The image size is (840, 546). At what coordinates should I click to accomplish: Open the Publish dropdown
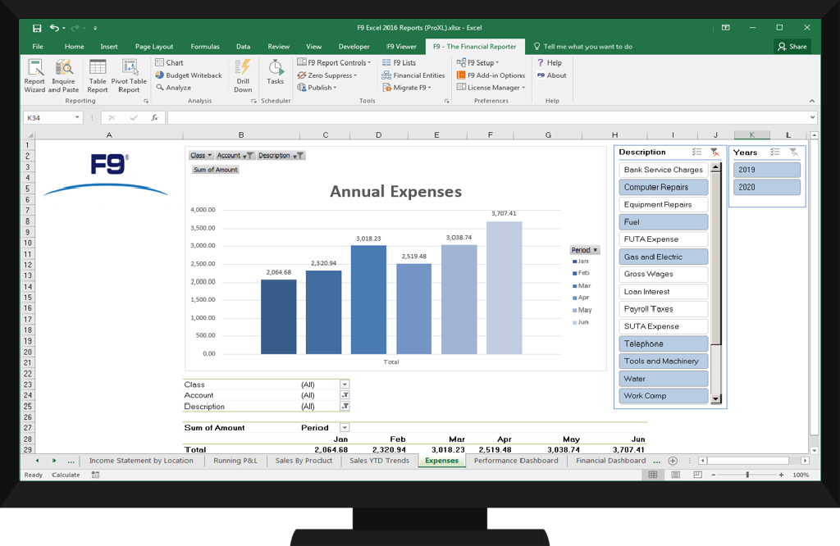coord(317,88)
